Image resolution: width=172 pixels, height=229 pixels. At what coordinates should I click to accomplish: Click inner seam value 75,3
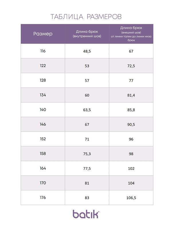click(87, 154)
